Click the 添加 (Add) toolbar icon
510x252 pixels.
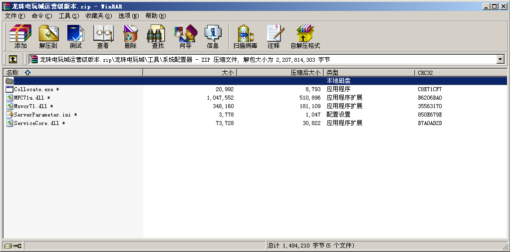coord(20,36)
